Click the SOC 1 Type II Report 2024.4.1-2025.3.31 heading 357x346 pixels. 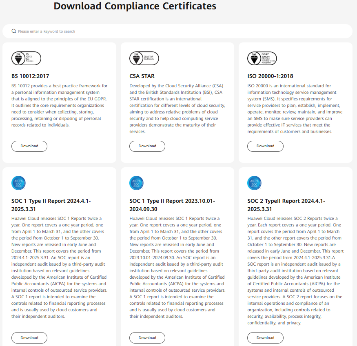(x=51, y=205)
